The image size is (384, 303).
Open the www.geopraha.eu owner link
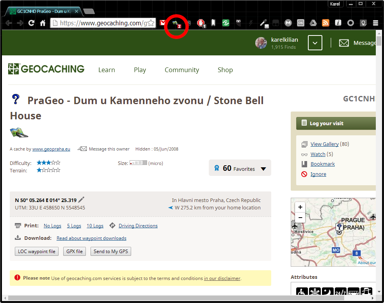tap(51, 149)
